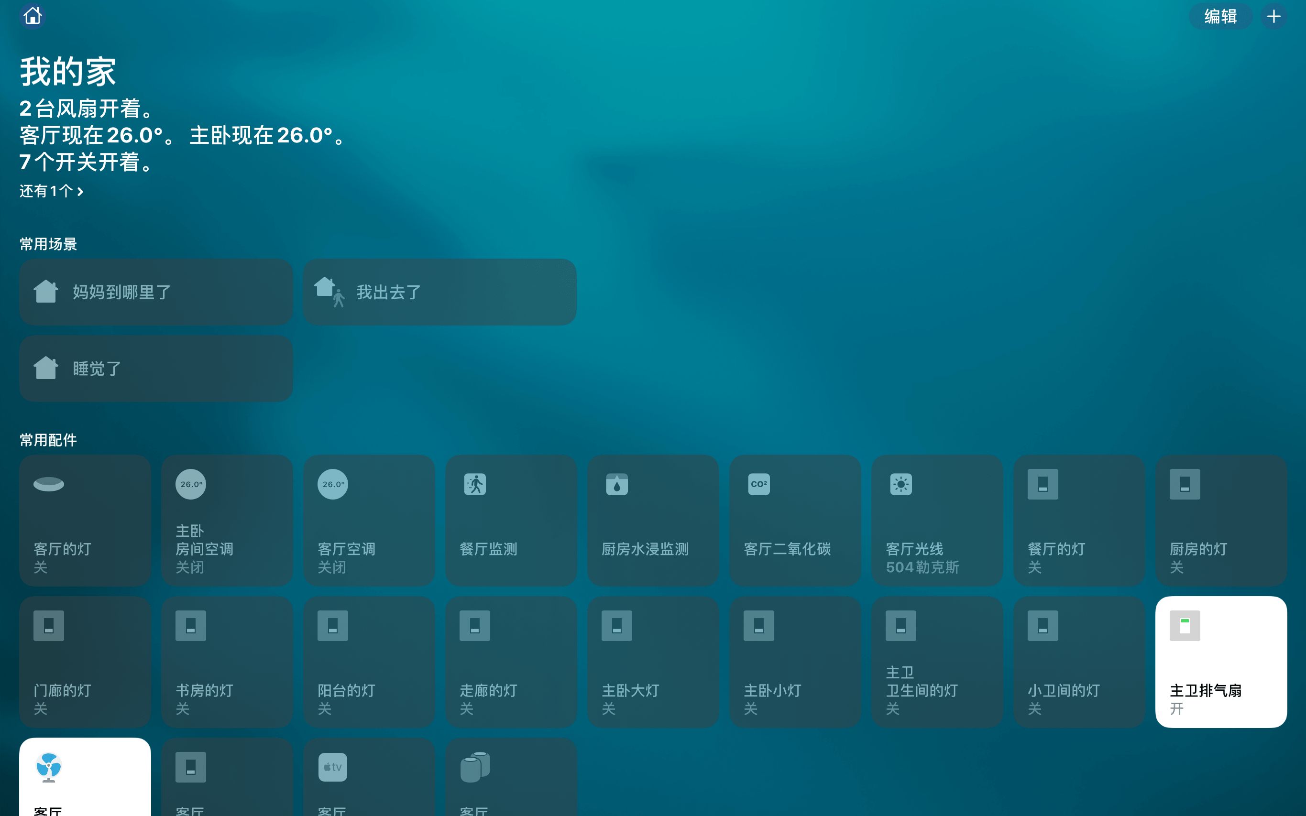Click the 餐厅监测 motion sensor icon
Viewport: 1306px width, 816px height.
point(474,484)
